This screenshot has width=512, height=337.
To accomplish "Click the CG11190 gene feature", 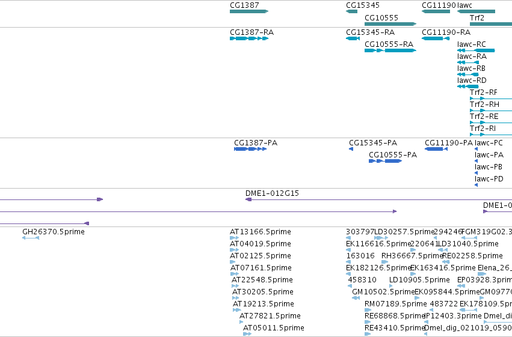I will [x=436, y=11].
